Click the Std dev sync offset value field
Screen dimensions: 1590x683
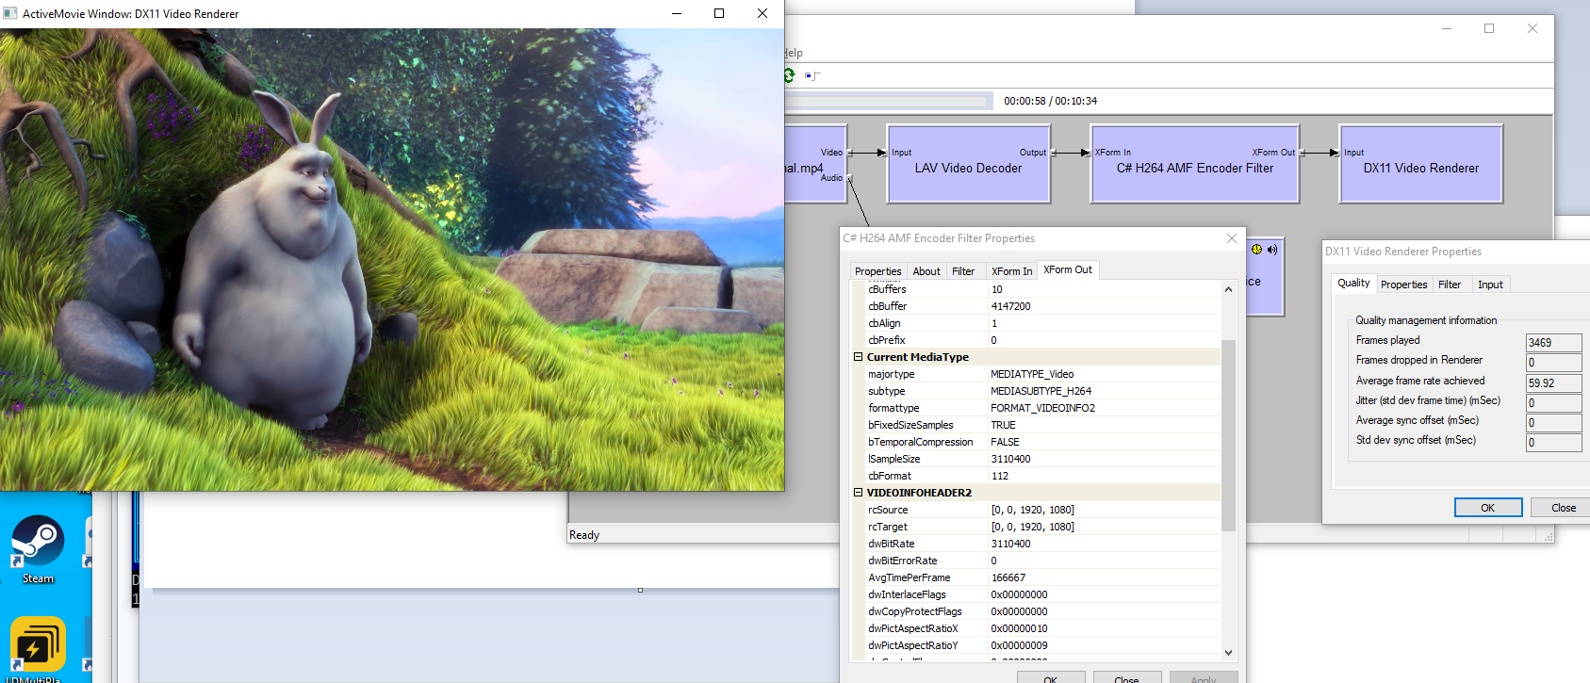[1553, 443]
